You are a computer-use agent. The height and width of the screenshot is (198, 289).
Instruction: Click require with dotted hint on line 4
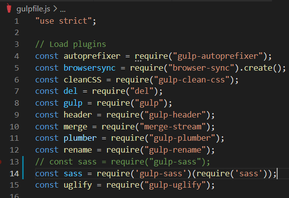[x=151, y=56]
